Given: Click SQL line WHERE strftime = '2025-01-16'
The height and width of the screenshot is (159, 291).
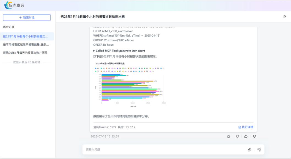Looking at the screenshot, I should tap(127, 35).
